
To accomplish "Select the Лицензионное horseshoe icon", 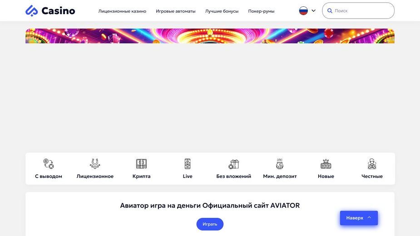I will [95, 164].
